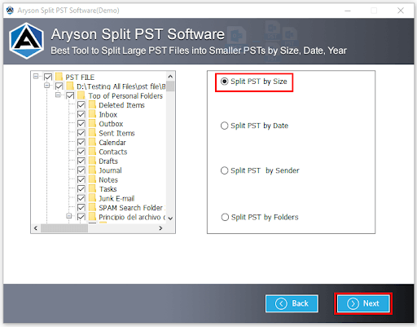
Task: Pick Split PST by Folders option
Action: click(x=225, y=217)
